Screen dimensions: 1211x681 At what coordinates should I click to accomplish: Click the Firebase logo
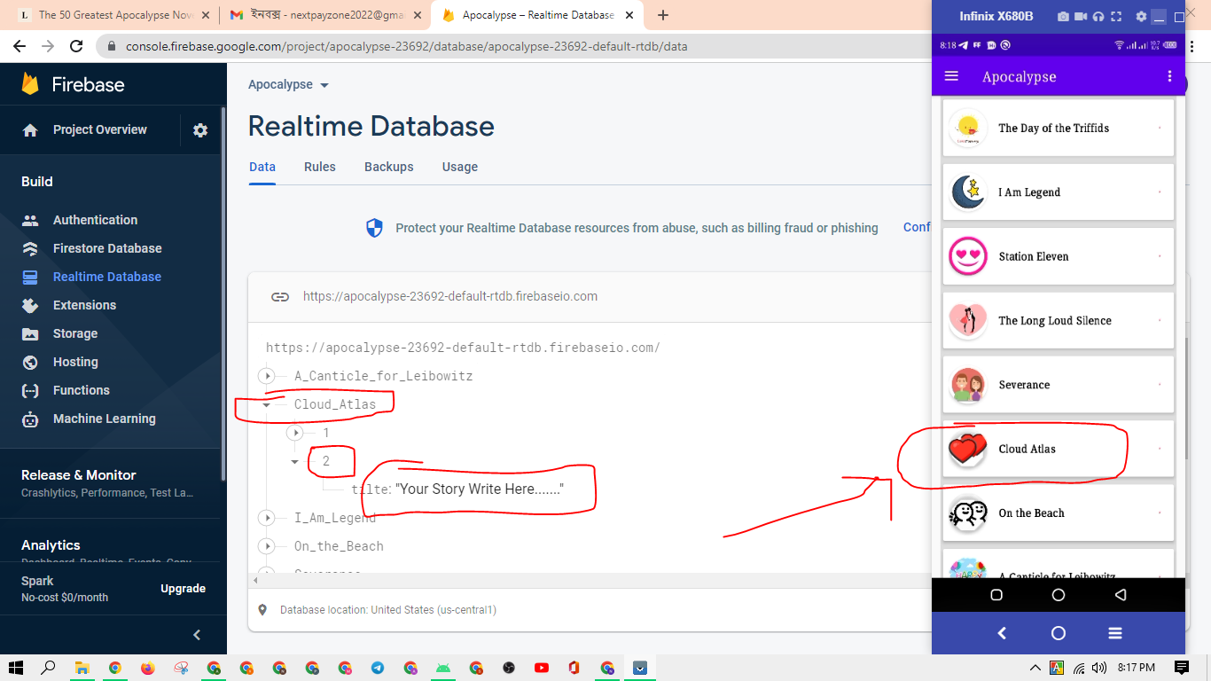(73, 84)
